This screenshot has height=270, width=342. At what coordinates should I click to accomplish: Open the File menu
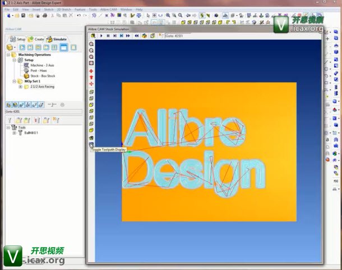tap(7, 10)
